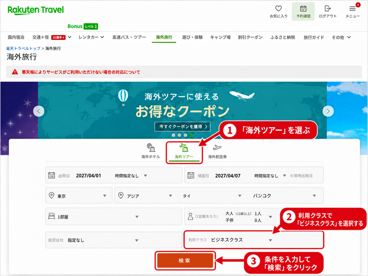The width and height of the screenshot is (368, 276).
Task: Click the 今すぐクーポンを獲得 button
Action: [x=182, y=127]
